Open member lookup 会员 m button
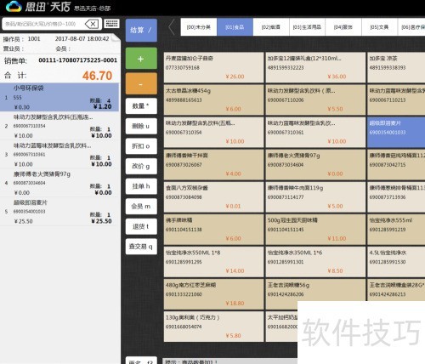 point(141,207)
